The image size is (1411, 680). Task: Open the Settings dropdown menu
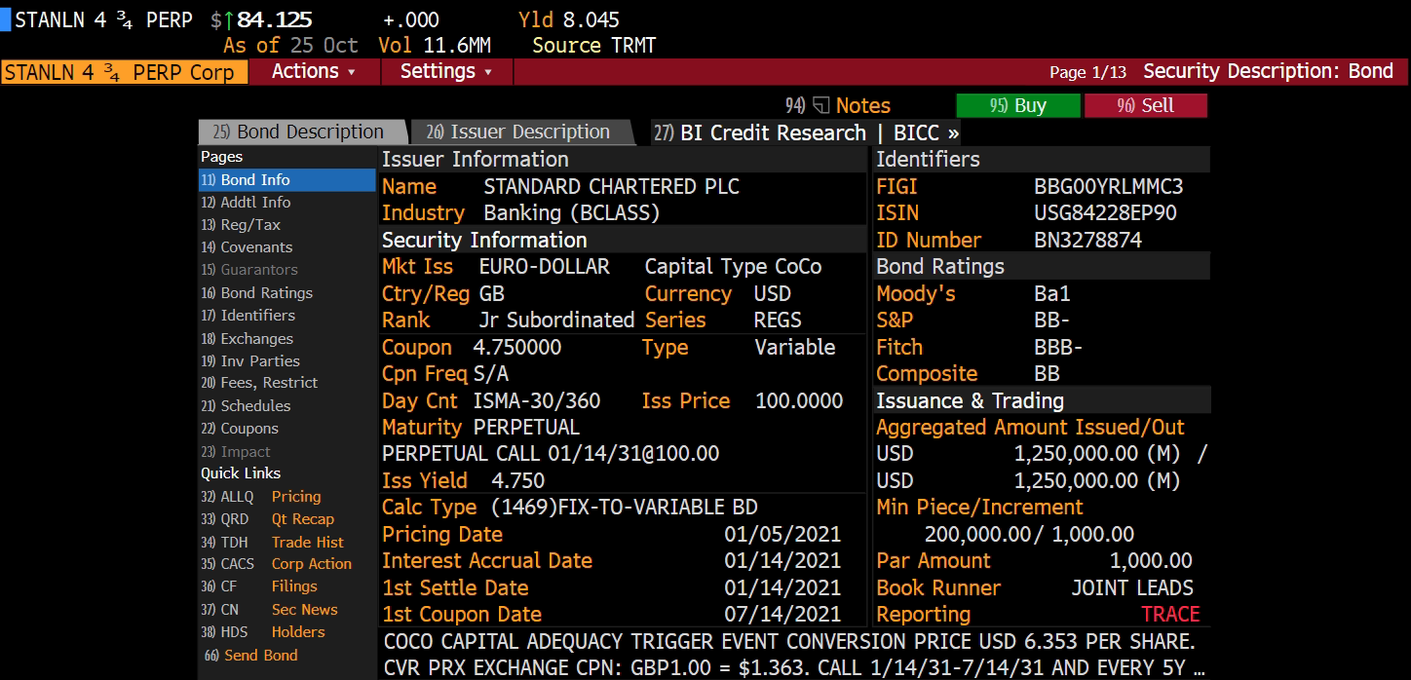tap(445, 71)
